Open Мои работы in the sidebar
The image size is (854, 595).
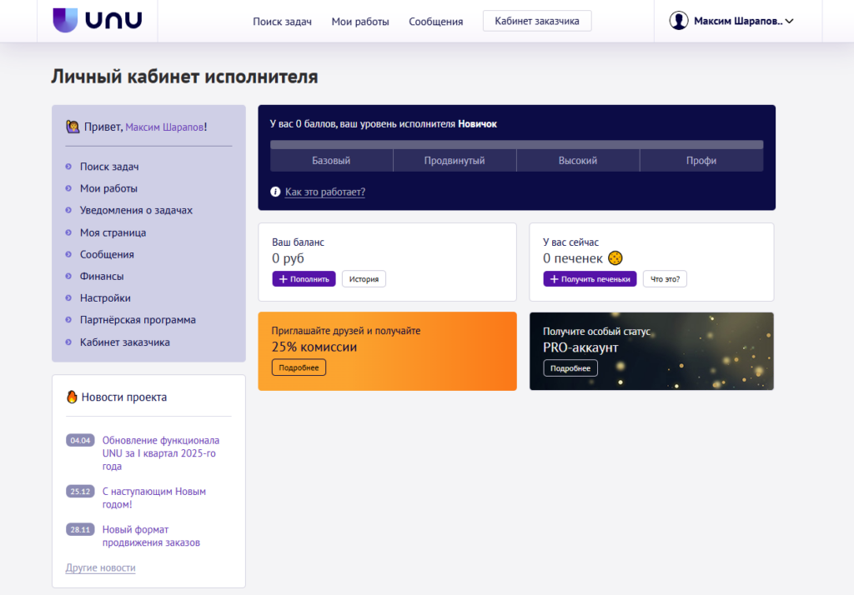pyautogui.click(x=109, y=188)
